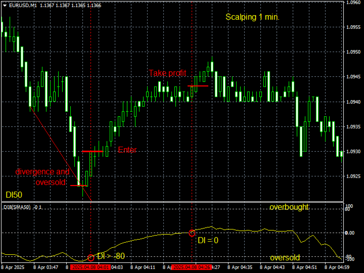Viewport: 364px width, 273px height.
Task: Select the red circle at DI -80 crossing
Action: [91, 258]
